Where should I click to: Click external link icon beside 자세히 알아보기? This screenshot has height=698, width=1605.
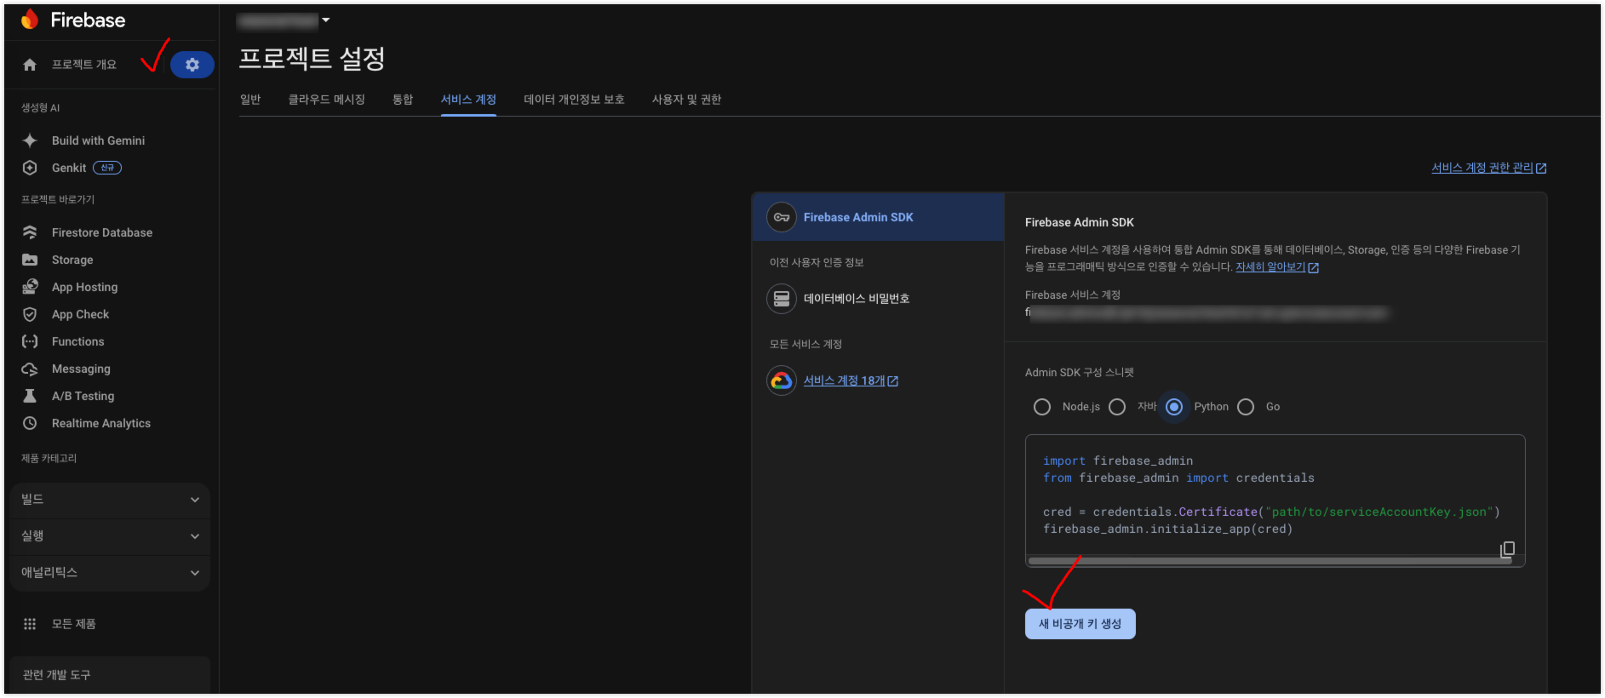click(1313, 267)
